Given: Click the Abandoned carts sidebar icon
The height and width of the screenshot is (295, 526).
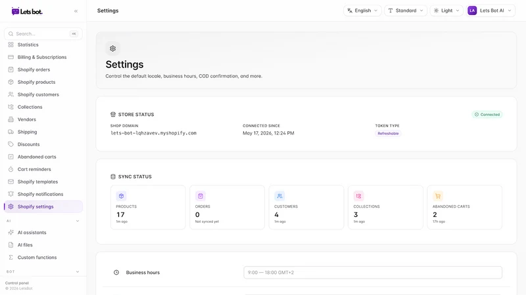Looking at the screenshot, I should coord(11,157).
